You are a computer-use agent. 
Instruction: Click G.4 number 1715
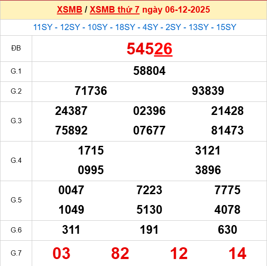(x=90, y=151)
